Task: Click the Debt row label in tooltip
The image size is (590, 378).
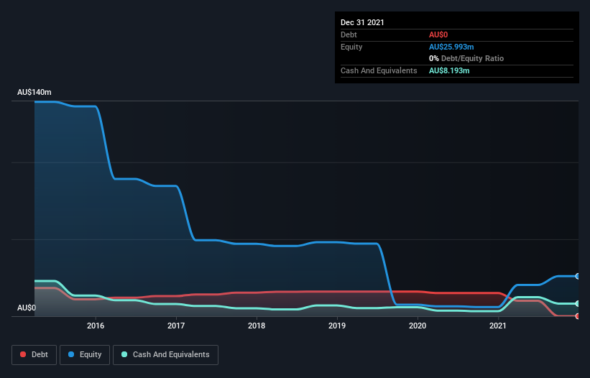Action: (349, 34)
